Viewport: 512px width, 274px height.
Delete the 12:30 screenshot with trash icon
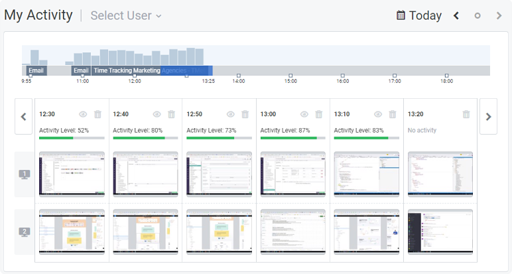(98, 115)
